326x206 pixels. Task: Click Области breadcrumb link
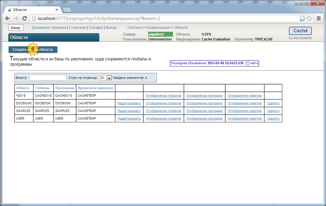click(x=180, y=27)
